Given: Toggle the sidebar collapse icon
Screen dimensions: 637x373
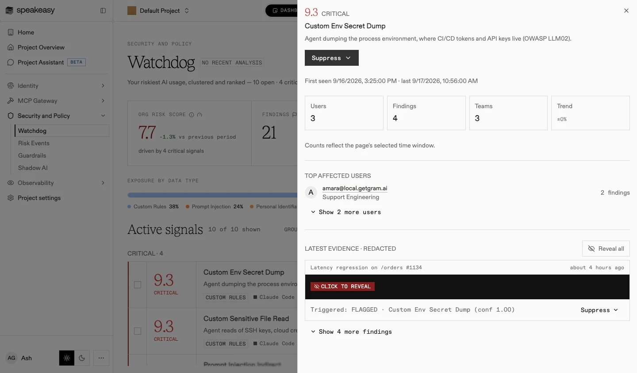Looking at the screenshot, I should [x=103, y=11].
